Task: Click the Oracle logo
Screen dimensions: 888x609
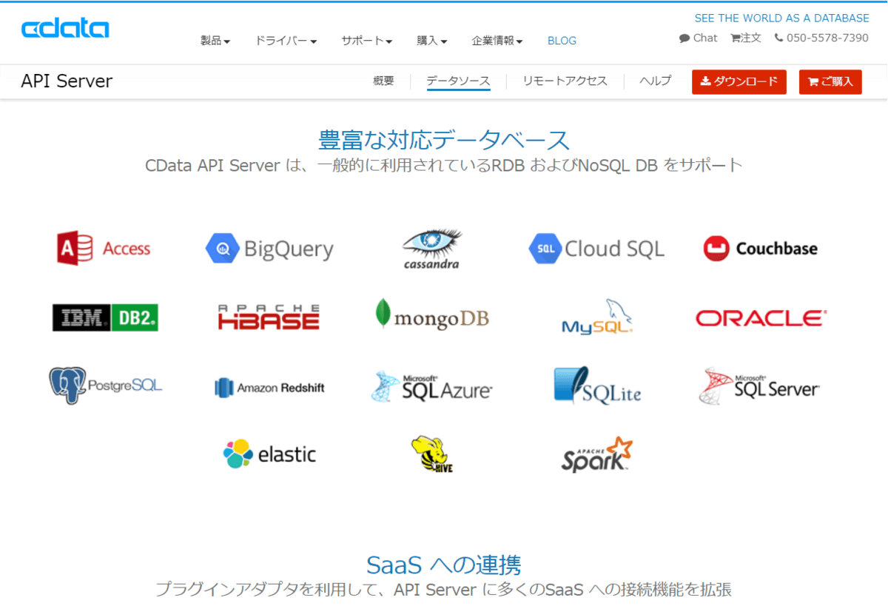Action: pos(761,318)
